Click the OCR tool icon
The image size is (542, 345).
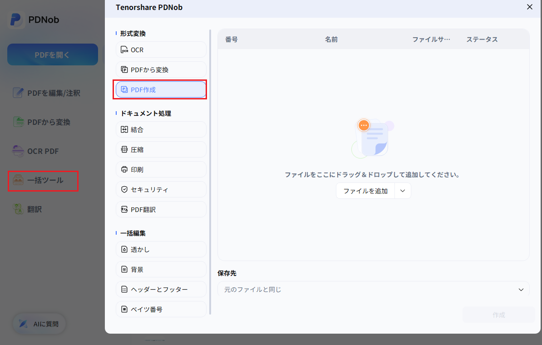[124, 50]
